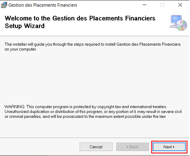This screenshot has width=190, height=156.
Task: Click the blue monitor in the setup graphic
Action: 176,20
